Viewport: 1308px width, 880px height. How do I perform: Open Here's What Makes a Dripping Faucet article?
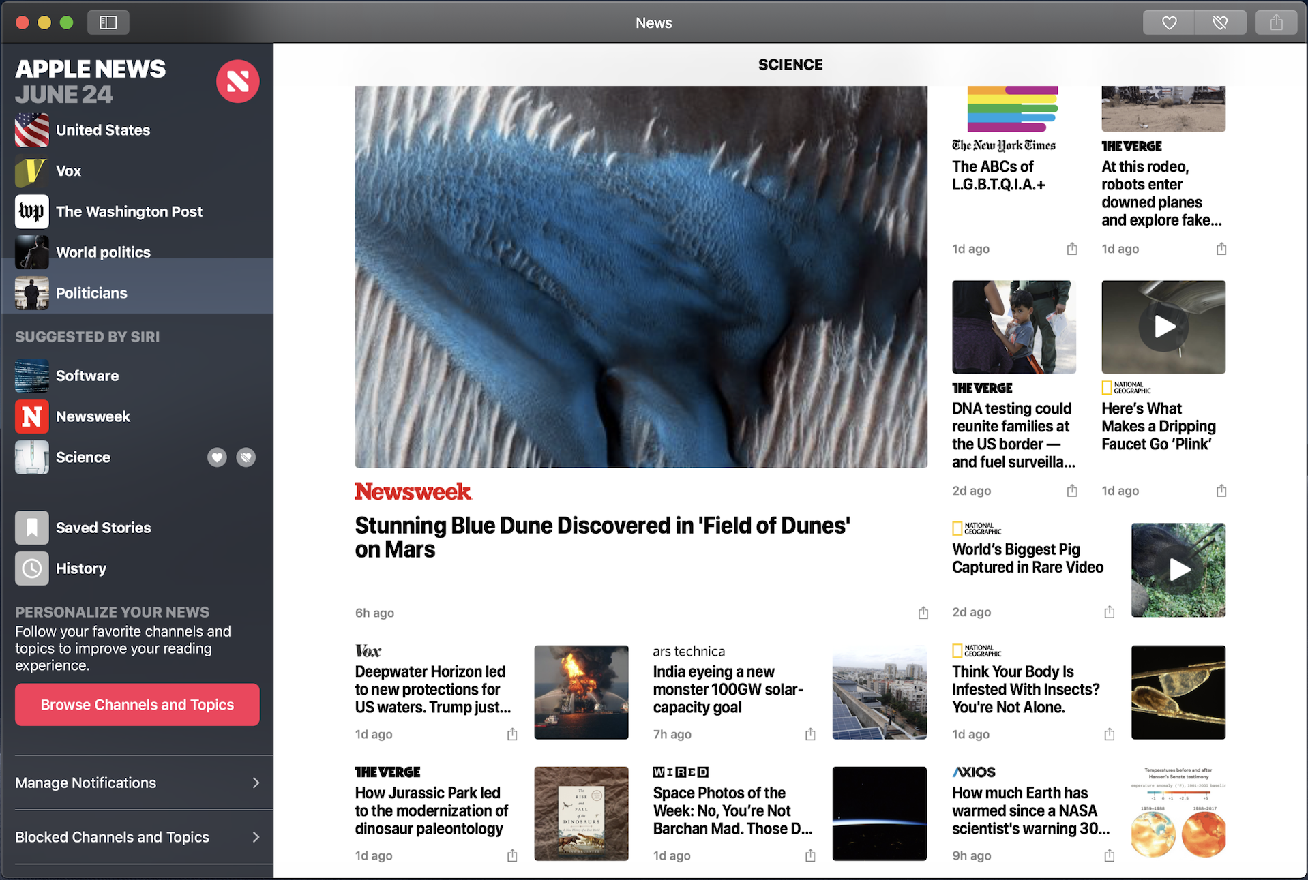pyautogui.click(x=1159, y=426)
